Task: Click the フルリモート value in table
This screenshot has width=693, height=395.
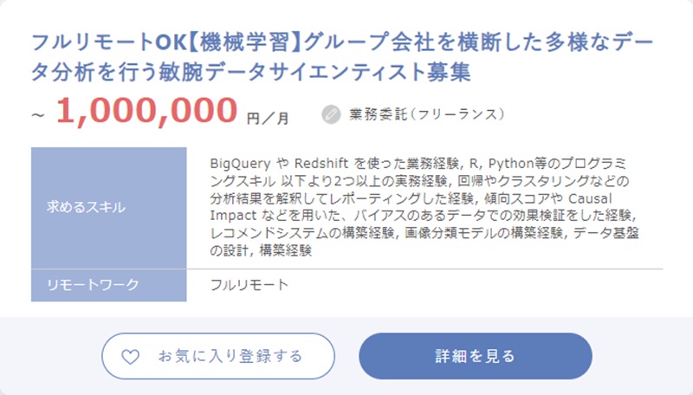Action: click(x=250, y=285)
